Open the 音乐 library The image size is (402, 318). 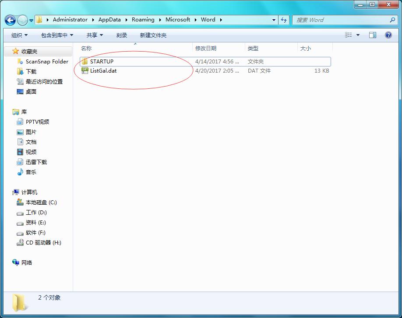point(31,172)
